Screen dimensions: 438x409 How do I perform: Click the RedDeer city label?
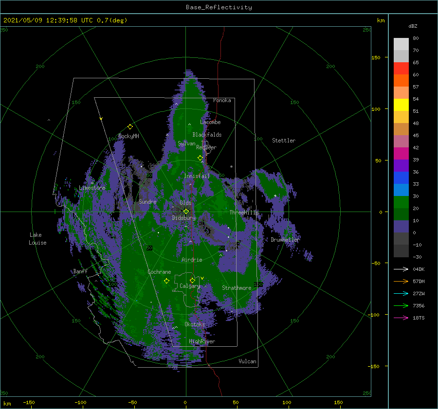(x=206, y=147)
